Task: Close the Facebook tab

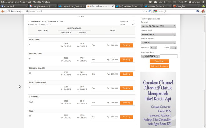Action: pyautogui.click(x=26, y=6)
